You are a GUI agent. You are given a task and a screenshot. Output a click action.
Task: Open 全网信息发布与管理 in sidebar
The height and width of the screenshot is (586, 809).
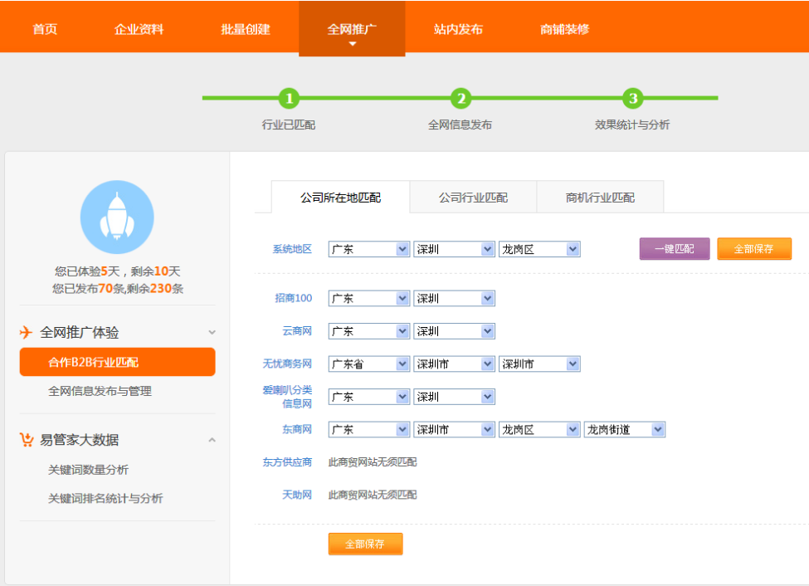pyautogui.click(x=100, y=391)
